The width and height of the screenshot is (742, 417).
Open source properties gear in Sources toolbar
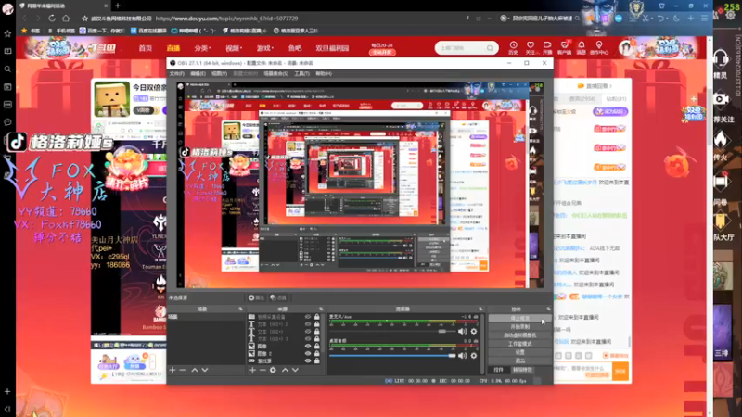(x=273, y=370)
